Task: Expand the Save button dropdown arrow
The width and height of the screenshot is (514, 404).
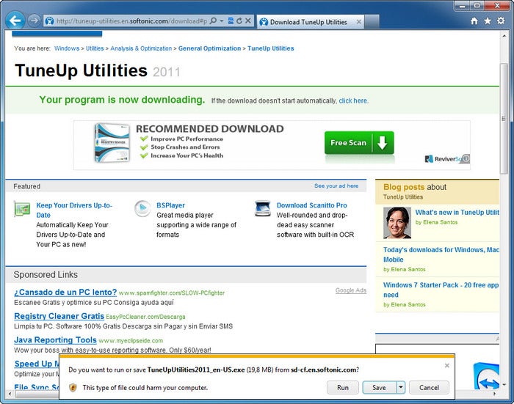Action: click(x=401, y=388)
